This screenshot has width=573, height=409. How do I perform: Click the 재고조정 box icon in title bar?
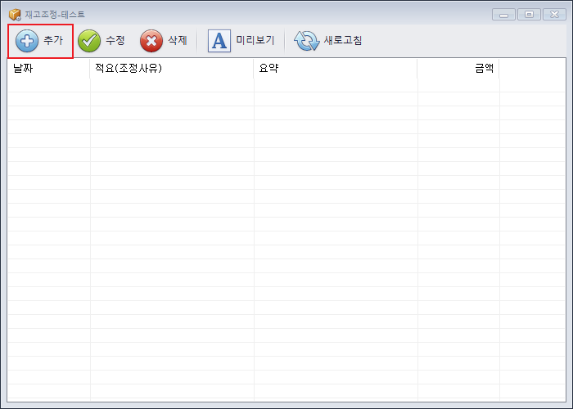pos(15,15)
